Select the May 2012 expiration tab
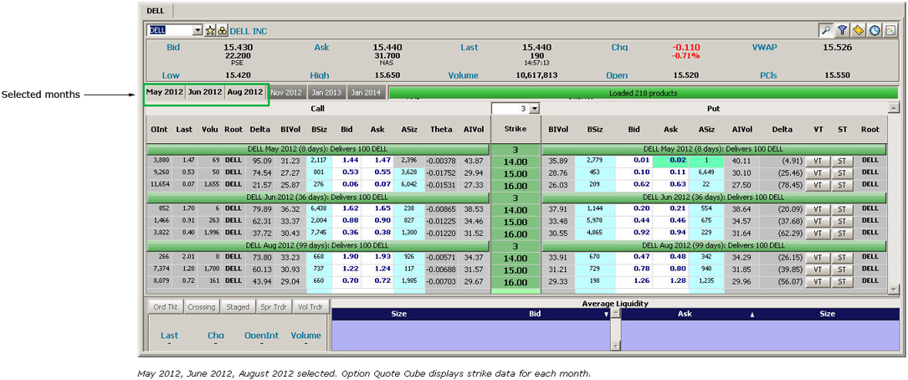 [x=165, y=92]
